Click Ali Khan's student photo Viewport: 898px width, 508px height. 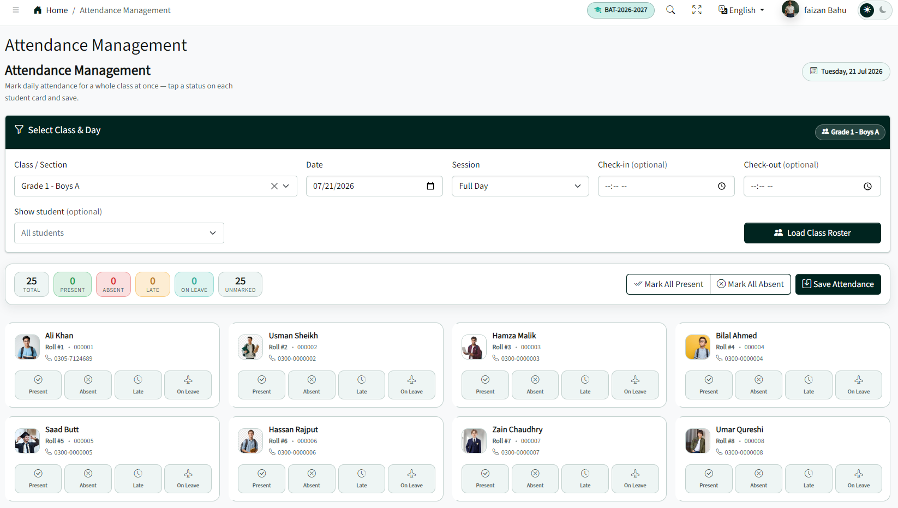[27, 347]
